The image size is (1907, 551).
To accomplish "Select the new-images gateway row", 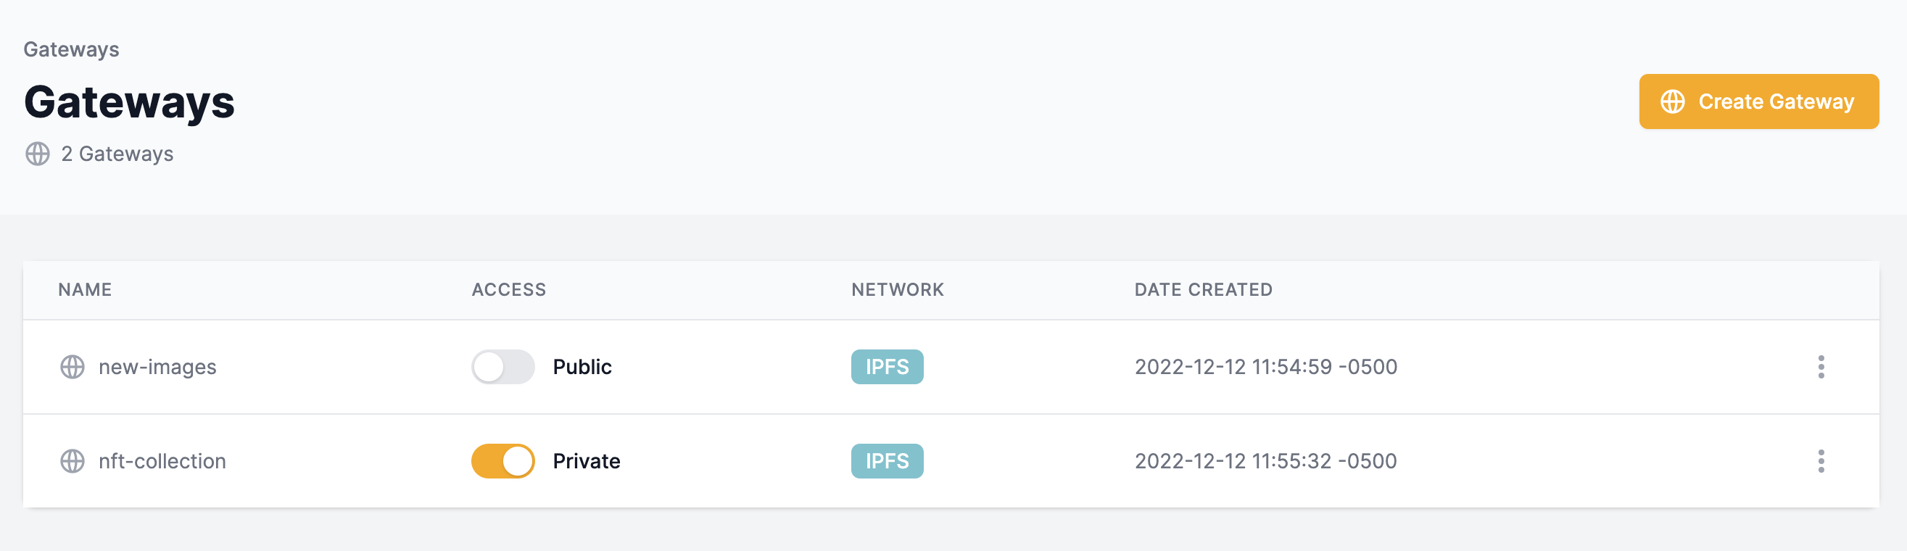I will (158, 367).
